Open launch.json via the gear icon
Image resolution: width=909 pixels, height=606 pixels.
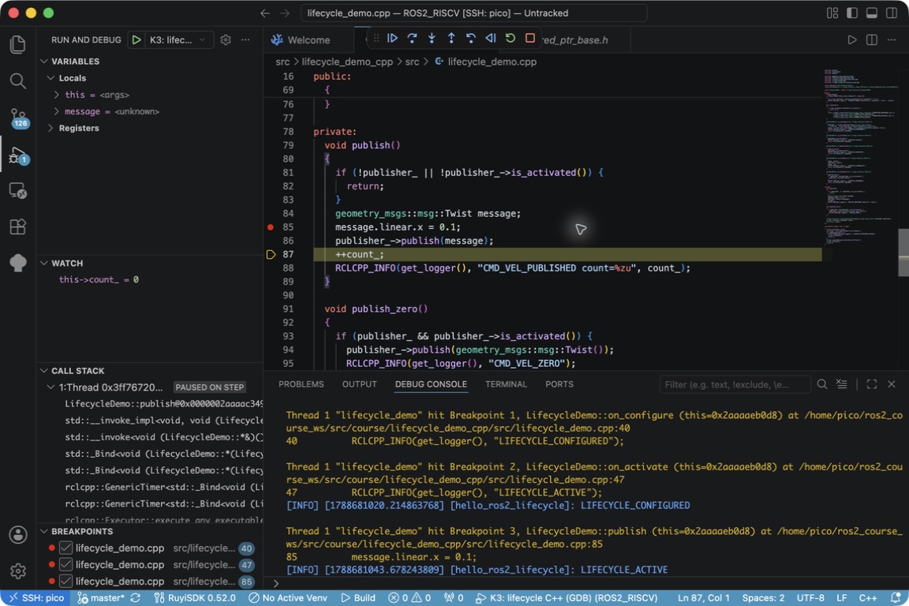[x=226, y=39]
